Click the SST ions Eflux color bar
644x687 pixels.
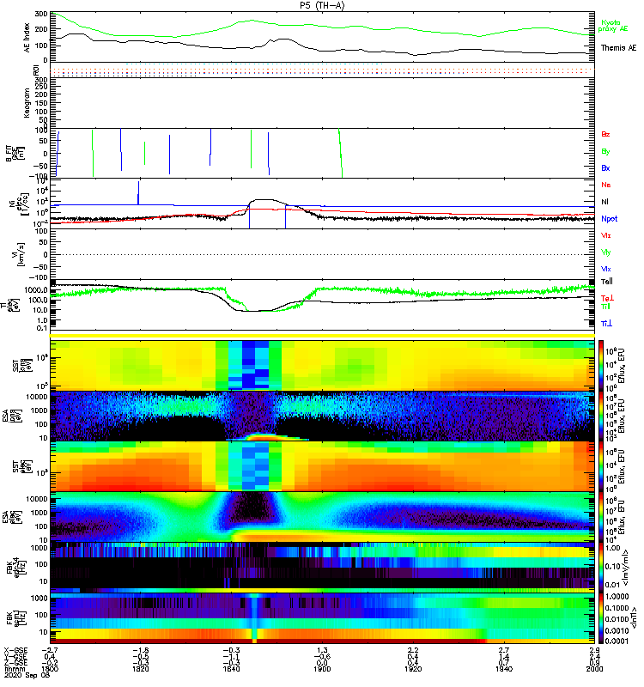click(x=601, y=366)
